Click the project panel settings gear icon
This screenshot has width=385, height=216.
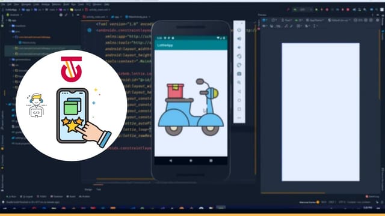(x=61, y=15)
